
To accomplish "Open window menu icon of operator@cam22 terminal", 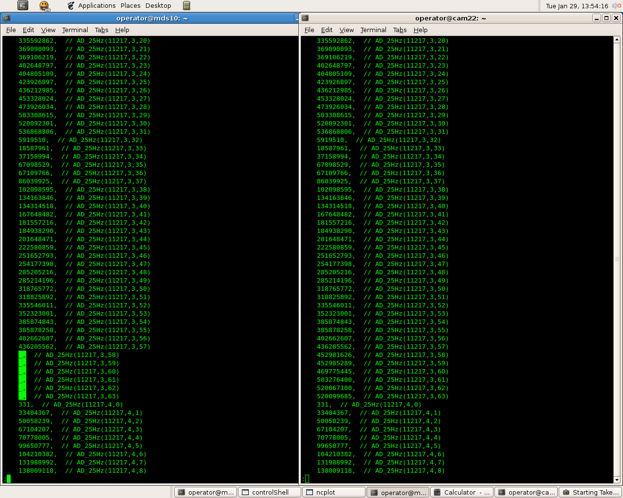I will pos(305,18).
